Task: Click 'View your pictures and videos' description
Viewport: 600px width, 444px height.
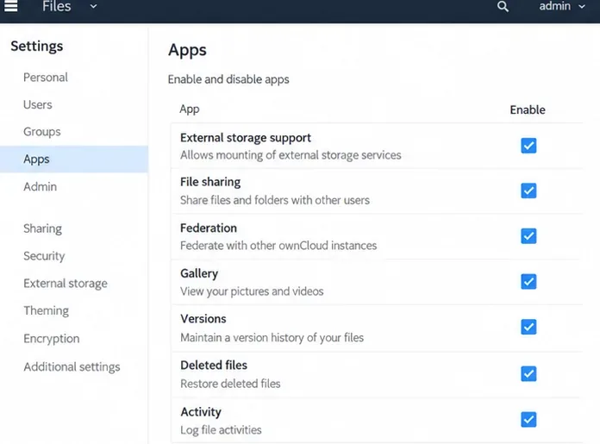Action: tap(252, 291)
